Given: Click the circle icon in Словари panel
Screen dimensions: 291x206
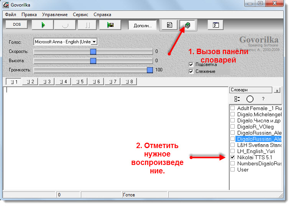Looking at the screenshot, I should tap(250, 99).
